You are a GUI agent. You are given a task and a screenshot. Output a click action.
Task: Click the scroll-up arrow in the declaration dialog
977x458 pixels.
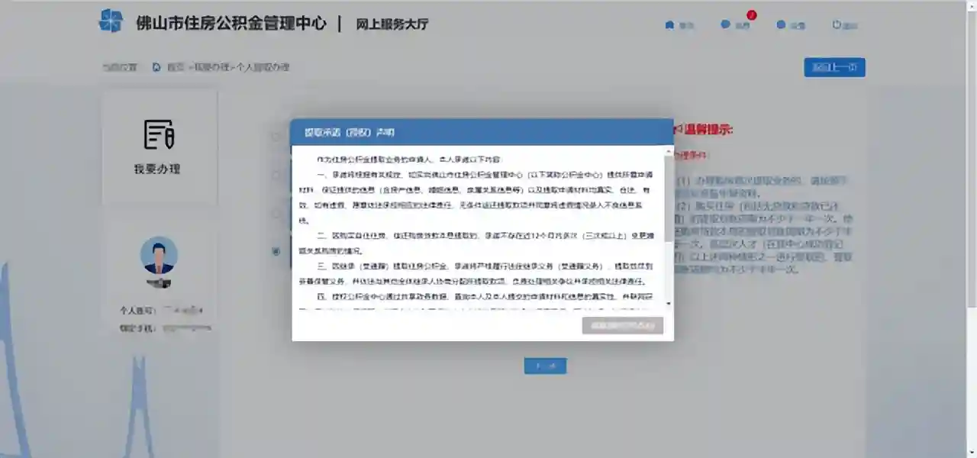669,150
